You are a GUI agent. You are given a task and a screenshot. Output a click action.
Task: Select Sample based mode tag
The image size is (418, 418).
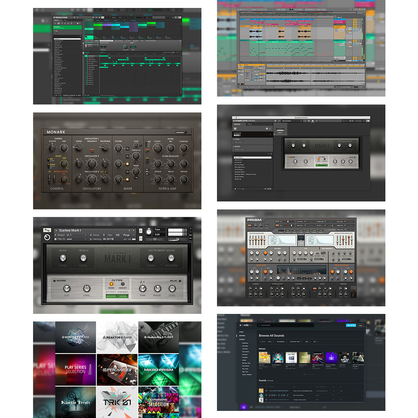(240, 150)
